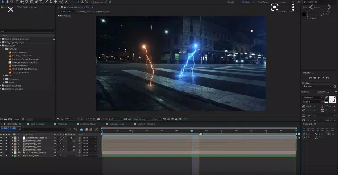The image size is (338, 175).
Task: Click the white fill color swatch
Action: (x=332, y=99)
